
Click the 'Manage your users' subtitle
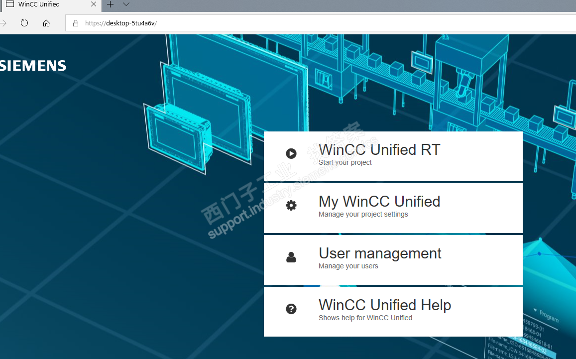click(x=348, y=266)
